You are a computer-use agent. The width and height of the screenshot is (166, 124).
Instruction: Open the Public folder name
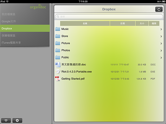65,57
